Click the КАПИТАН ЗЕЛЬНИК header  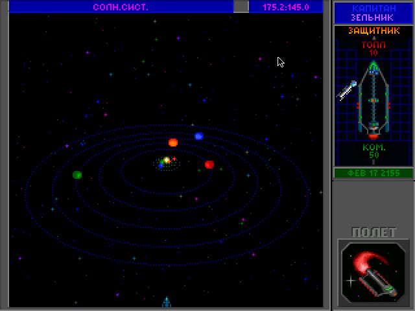(x=373, y=13)
